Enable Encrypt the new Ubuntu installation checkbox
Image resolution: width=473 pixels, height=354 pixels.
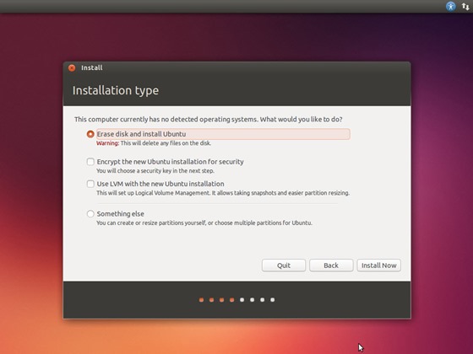coord(90,162)
